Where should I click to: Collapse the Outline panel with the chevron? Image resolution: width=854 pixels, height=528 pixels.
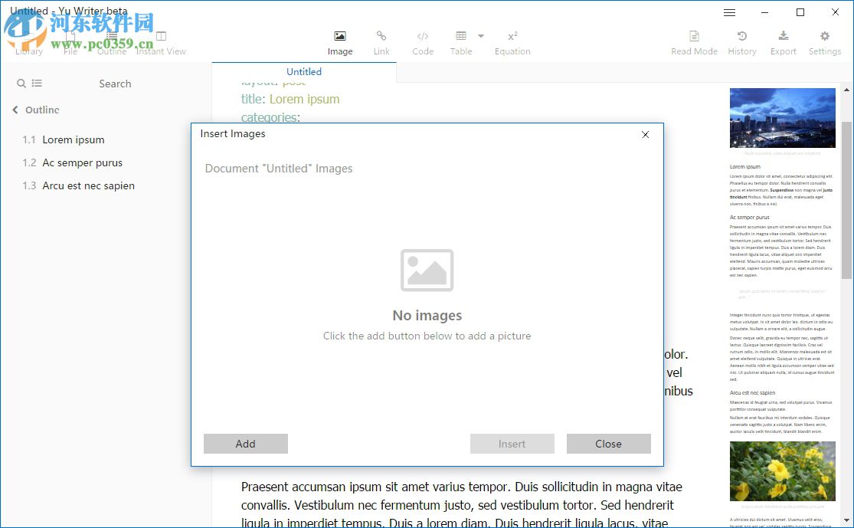[14, 110]
